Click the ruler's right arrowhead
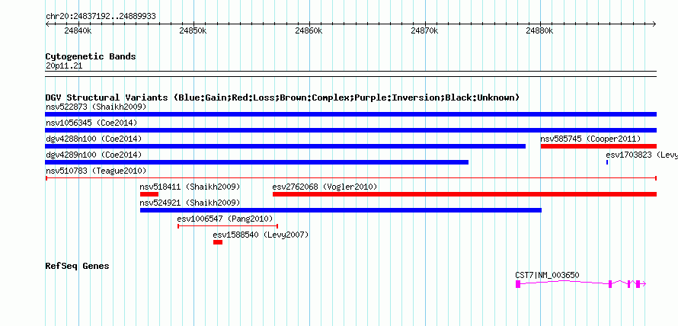The height and width of the screenshot is (326, 678). click(654, 24)
